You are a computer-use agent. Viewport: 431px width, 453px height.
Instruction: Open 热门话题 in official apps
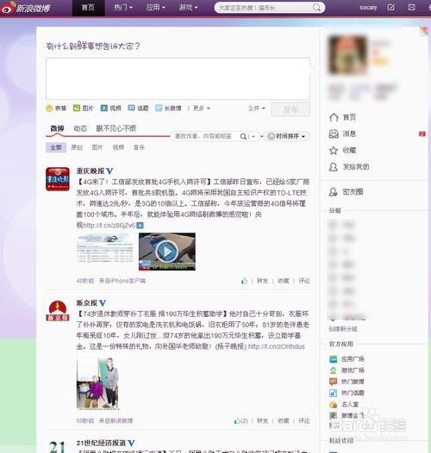(347, 393)
